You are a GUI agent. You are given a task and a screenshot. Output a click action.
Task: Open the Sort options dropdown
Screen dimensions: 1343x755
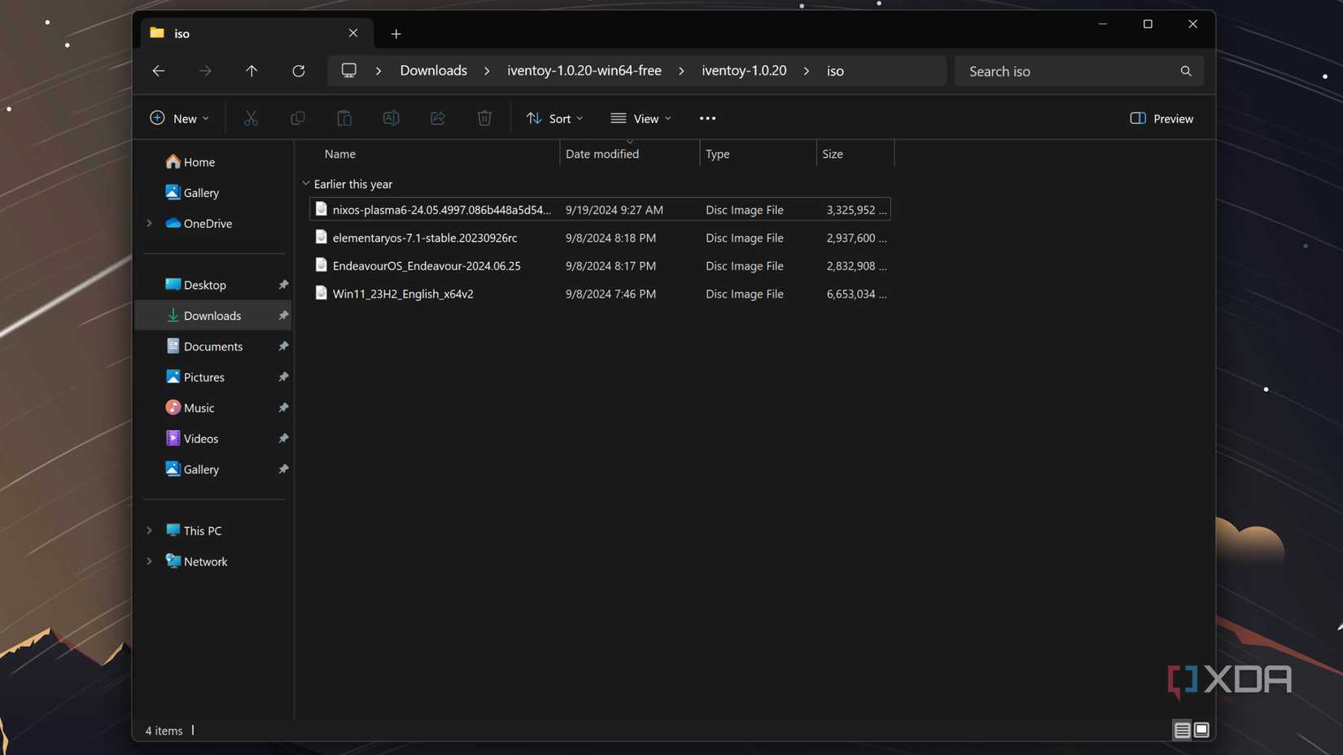[x=555, y=118]
